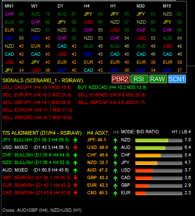Click the AUD bid ratio bar showing 6.4

(159, 148)
